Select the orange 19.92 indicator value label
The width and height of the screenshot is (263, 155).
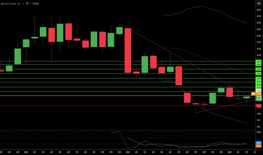(258, 146)
